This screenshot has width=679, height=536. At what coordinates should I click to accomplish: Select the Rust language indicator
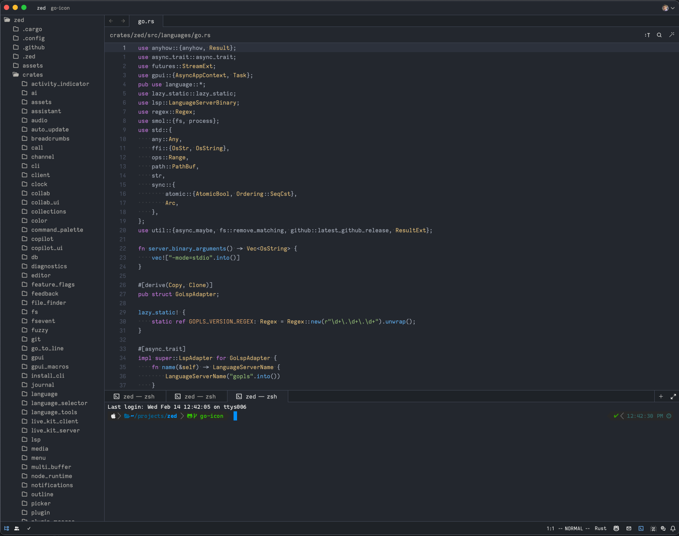pos(600,529)
